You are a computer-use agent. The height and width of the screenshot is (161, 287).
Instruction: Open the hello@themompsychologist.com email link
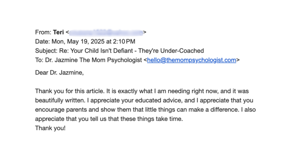[x=192, y=60]
